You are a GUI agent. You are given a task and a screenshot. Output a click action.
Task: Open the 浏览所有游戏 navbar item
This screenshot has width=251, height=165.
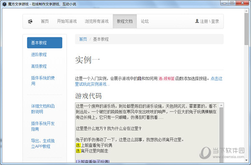97,21
